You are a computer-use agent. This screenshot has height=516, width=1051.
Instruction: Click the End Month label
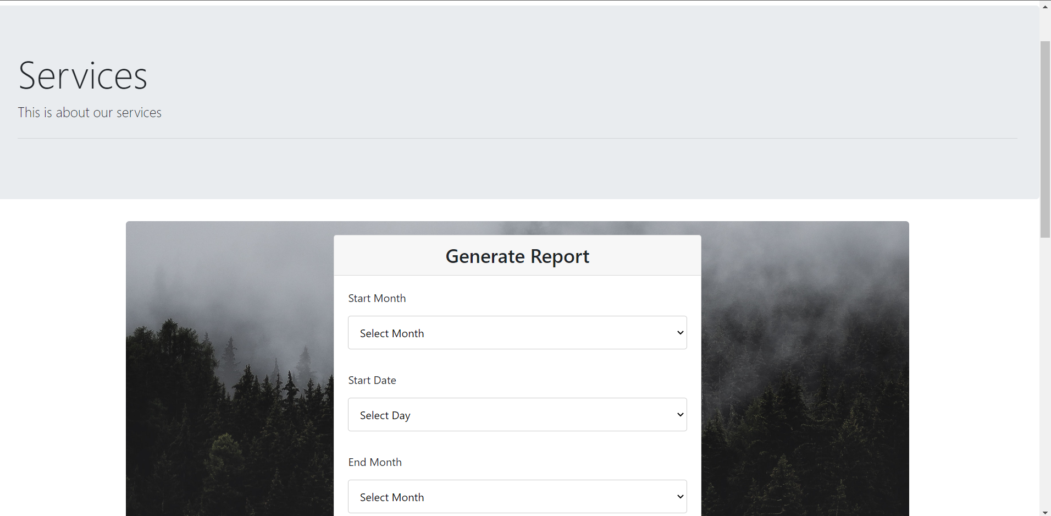click(x=375, y=462)
